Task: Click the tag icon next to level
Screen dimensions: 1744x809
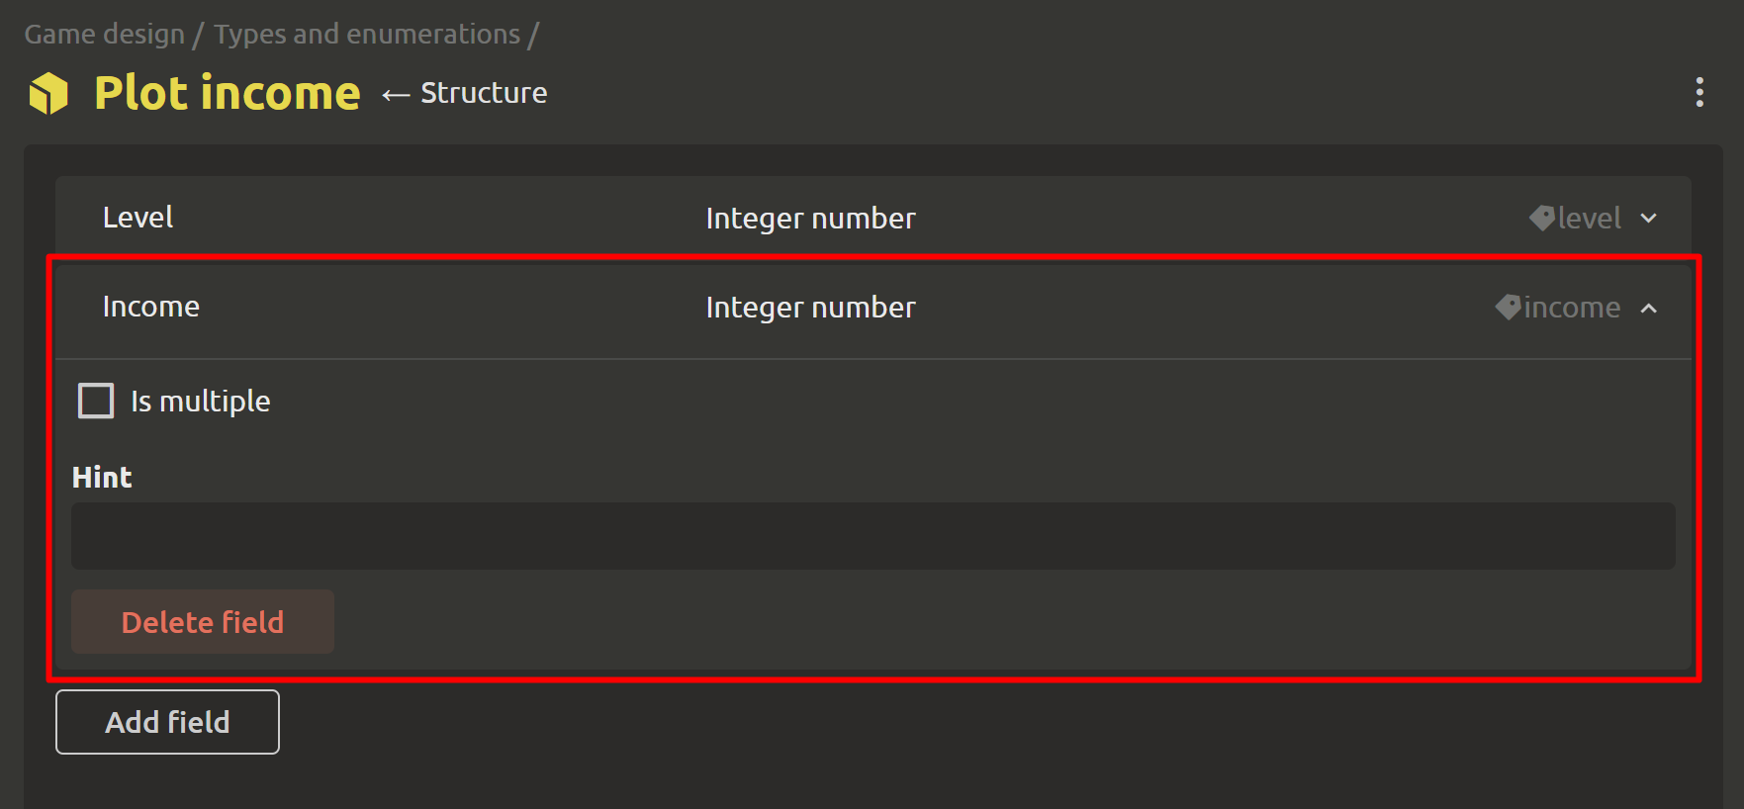Action: [1541, 218]
